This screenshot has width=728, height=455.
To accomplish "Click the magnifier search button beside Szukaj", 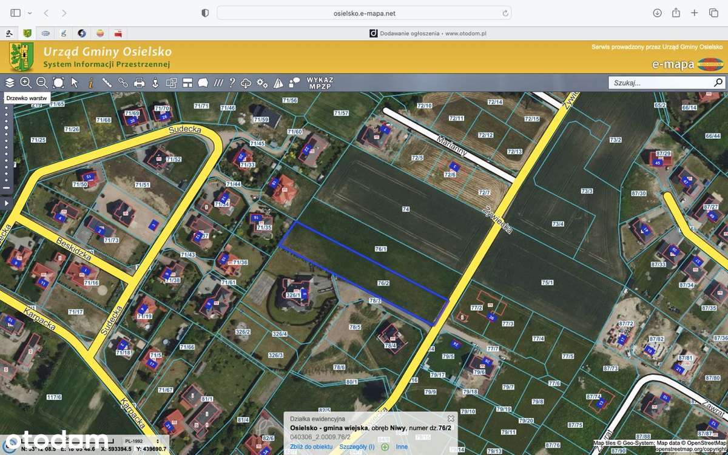I will tap(718, 83).
